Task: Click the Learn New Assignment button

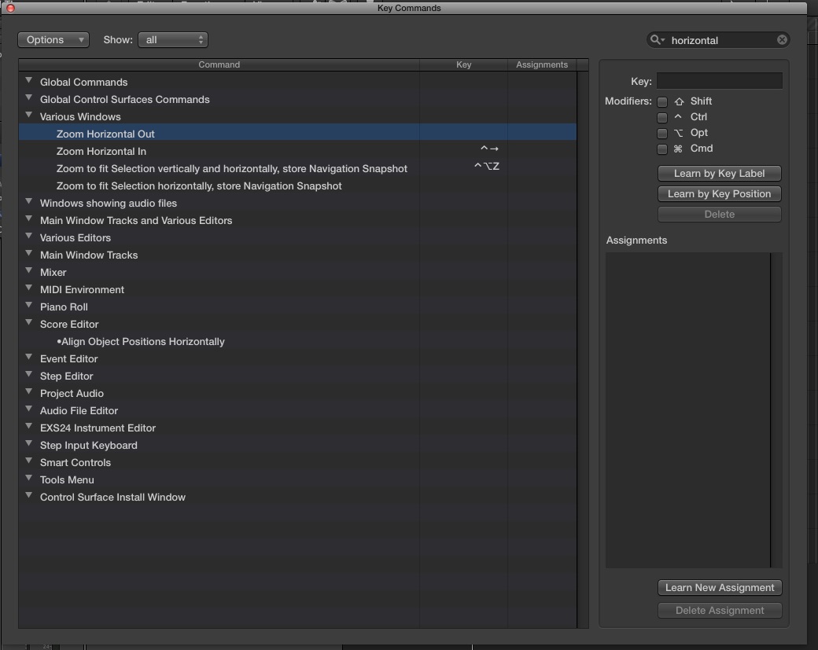Action: click(719, 587)
